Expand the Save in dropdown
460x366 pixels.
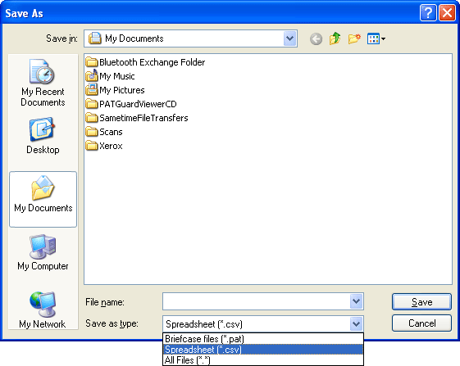coord(289,38)
